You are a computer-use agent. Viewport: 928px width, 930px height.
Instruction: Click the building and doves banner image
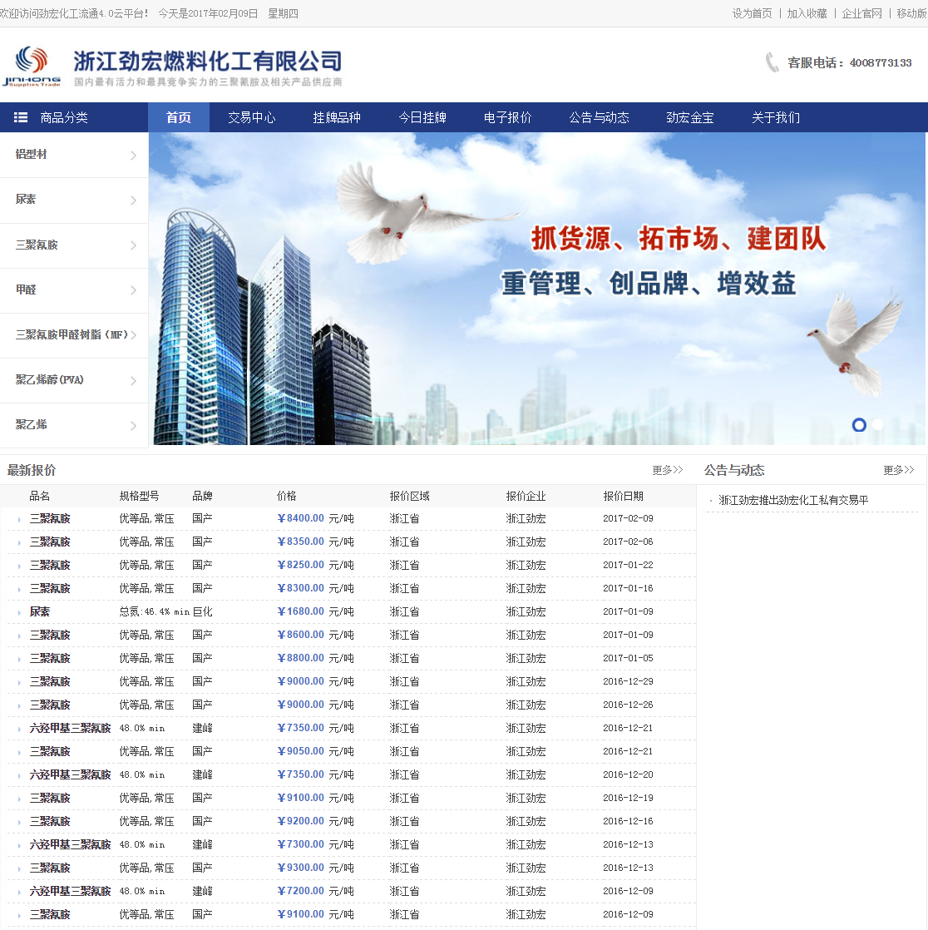[536, 289]
